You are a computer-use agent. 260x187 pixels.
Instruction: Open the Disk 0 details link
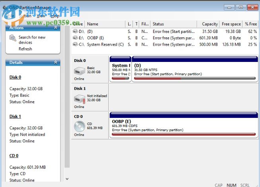click(x=15, y=77)
